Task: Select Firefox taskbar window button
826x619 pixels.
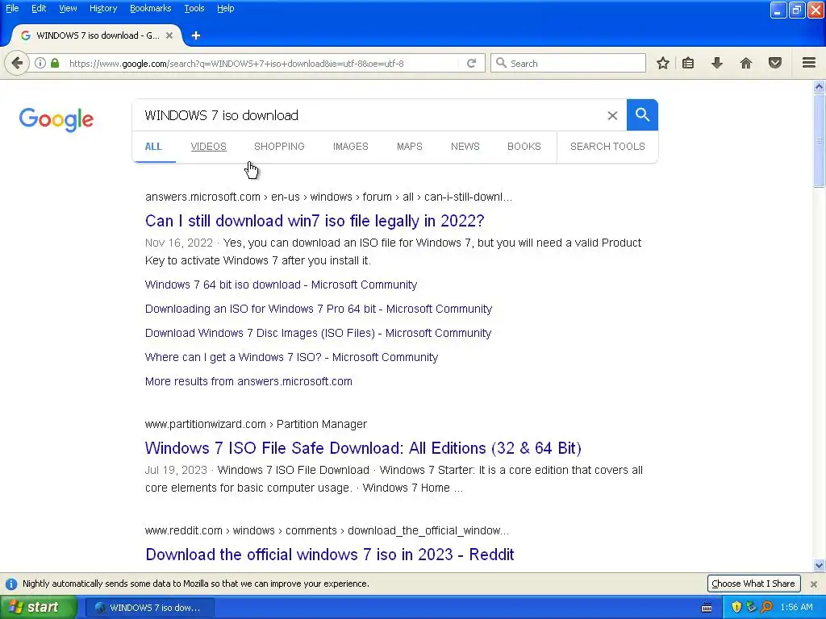Action: pos(150,608)
